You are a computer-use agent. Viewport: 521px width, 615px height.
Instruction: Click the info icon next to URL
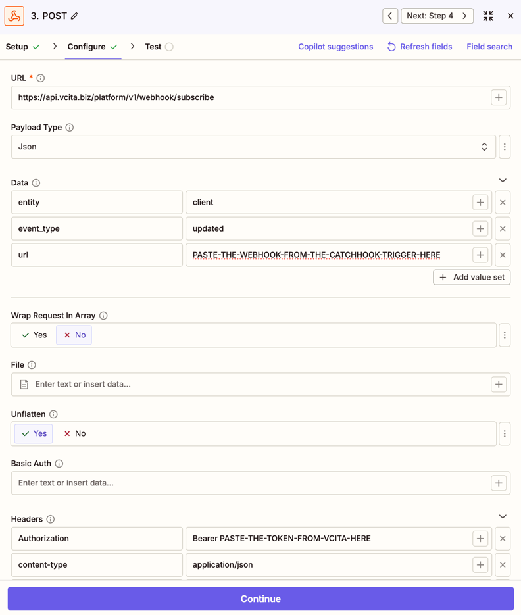click(41, 78)
